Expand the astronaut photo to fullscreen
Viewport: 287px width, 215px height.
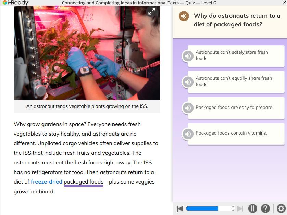tap(152, 11)
